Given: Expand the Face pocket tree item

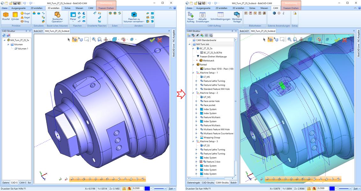Looking at the screenshot, I should [196, 105].
